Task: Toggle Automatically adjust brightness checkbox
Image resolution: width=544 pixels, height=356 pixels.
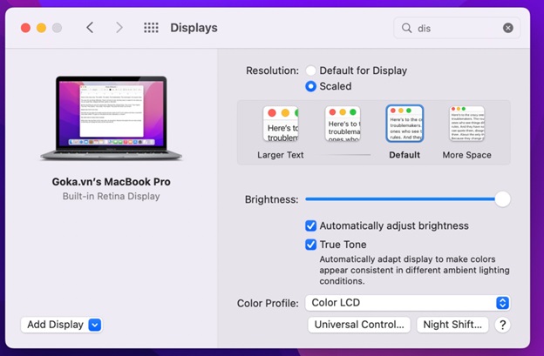Action: [311, 225]
